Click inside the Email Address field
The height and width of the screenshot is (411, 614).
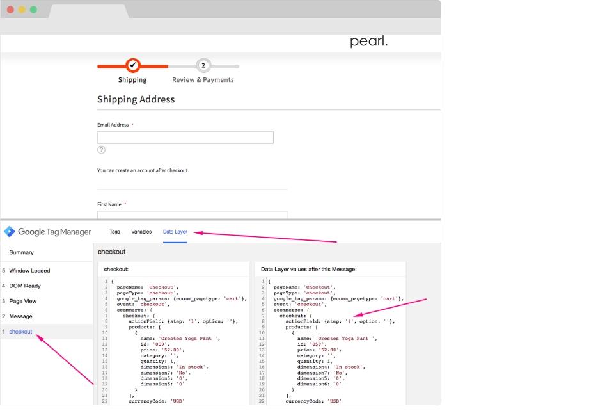(x=185, y=137)
